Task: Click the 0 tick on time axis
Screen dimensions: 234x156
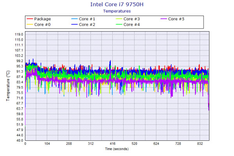Action: click(25, 144)
